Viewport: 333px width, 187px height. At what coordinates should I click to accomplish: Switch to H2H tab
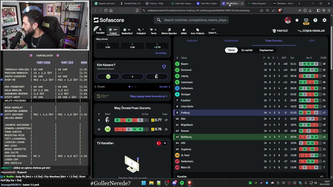point(312,41)
